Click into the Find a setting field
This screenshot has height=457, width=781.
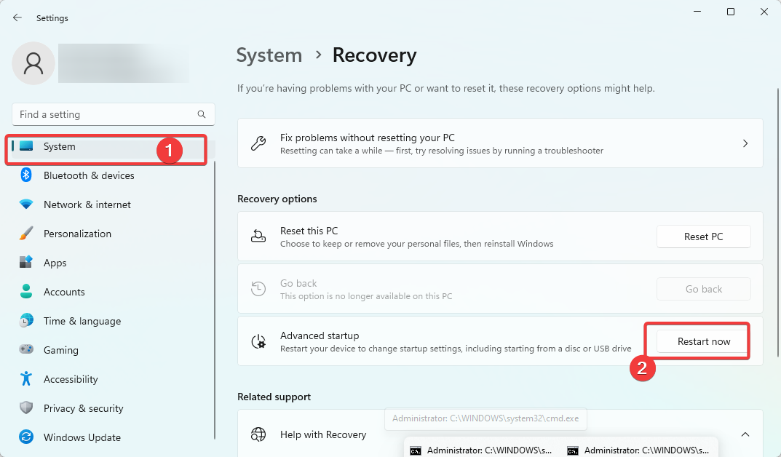click(x=113, y=114)
